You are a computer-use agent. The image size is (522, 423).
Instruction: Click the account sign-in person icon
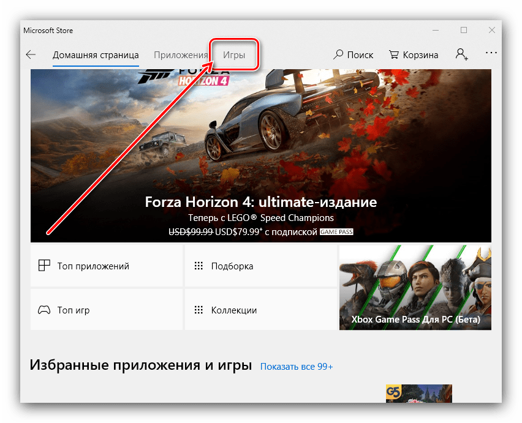point(461,54)
